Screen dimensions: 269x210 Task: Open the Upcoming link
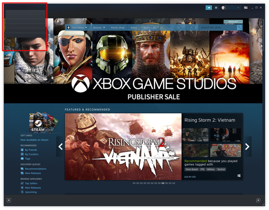click(x=31, y=192)
